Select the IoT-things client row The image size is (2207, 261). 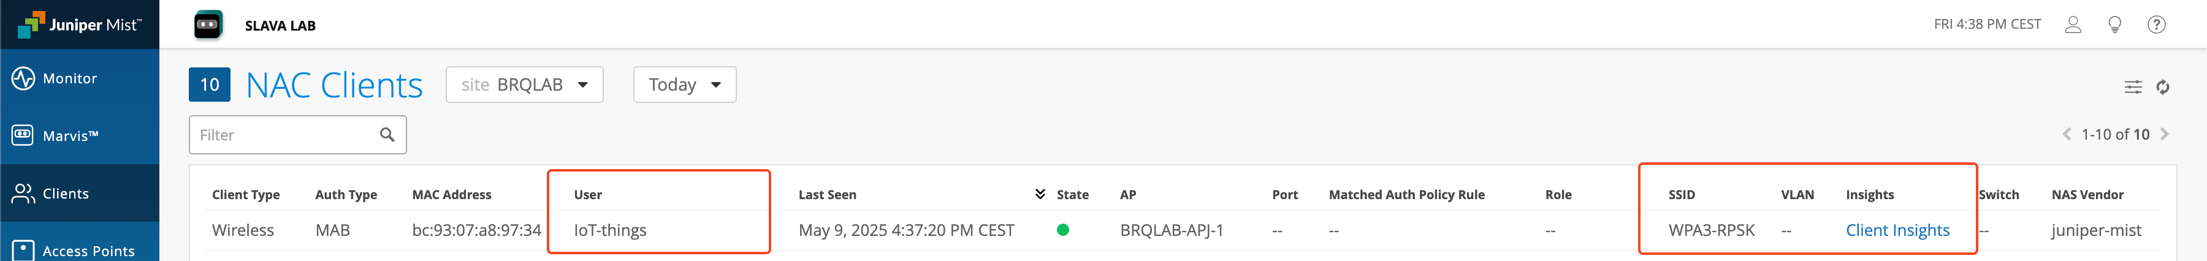pyautogui.click(x=610, y=230)
